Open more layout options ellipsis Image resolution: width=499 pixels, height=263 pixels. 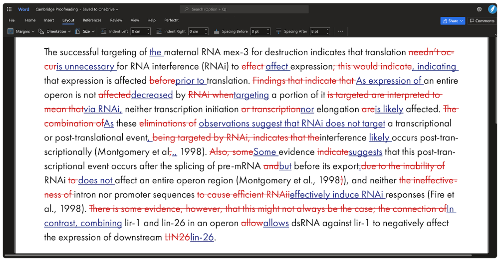point(341,31)
